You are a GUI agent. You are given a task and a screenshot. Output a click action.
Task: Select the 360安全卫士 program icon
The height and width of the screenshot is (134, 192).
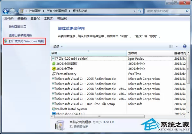click(x=54, y=69)
